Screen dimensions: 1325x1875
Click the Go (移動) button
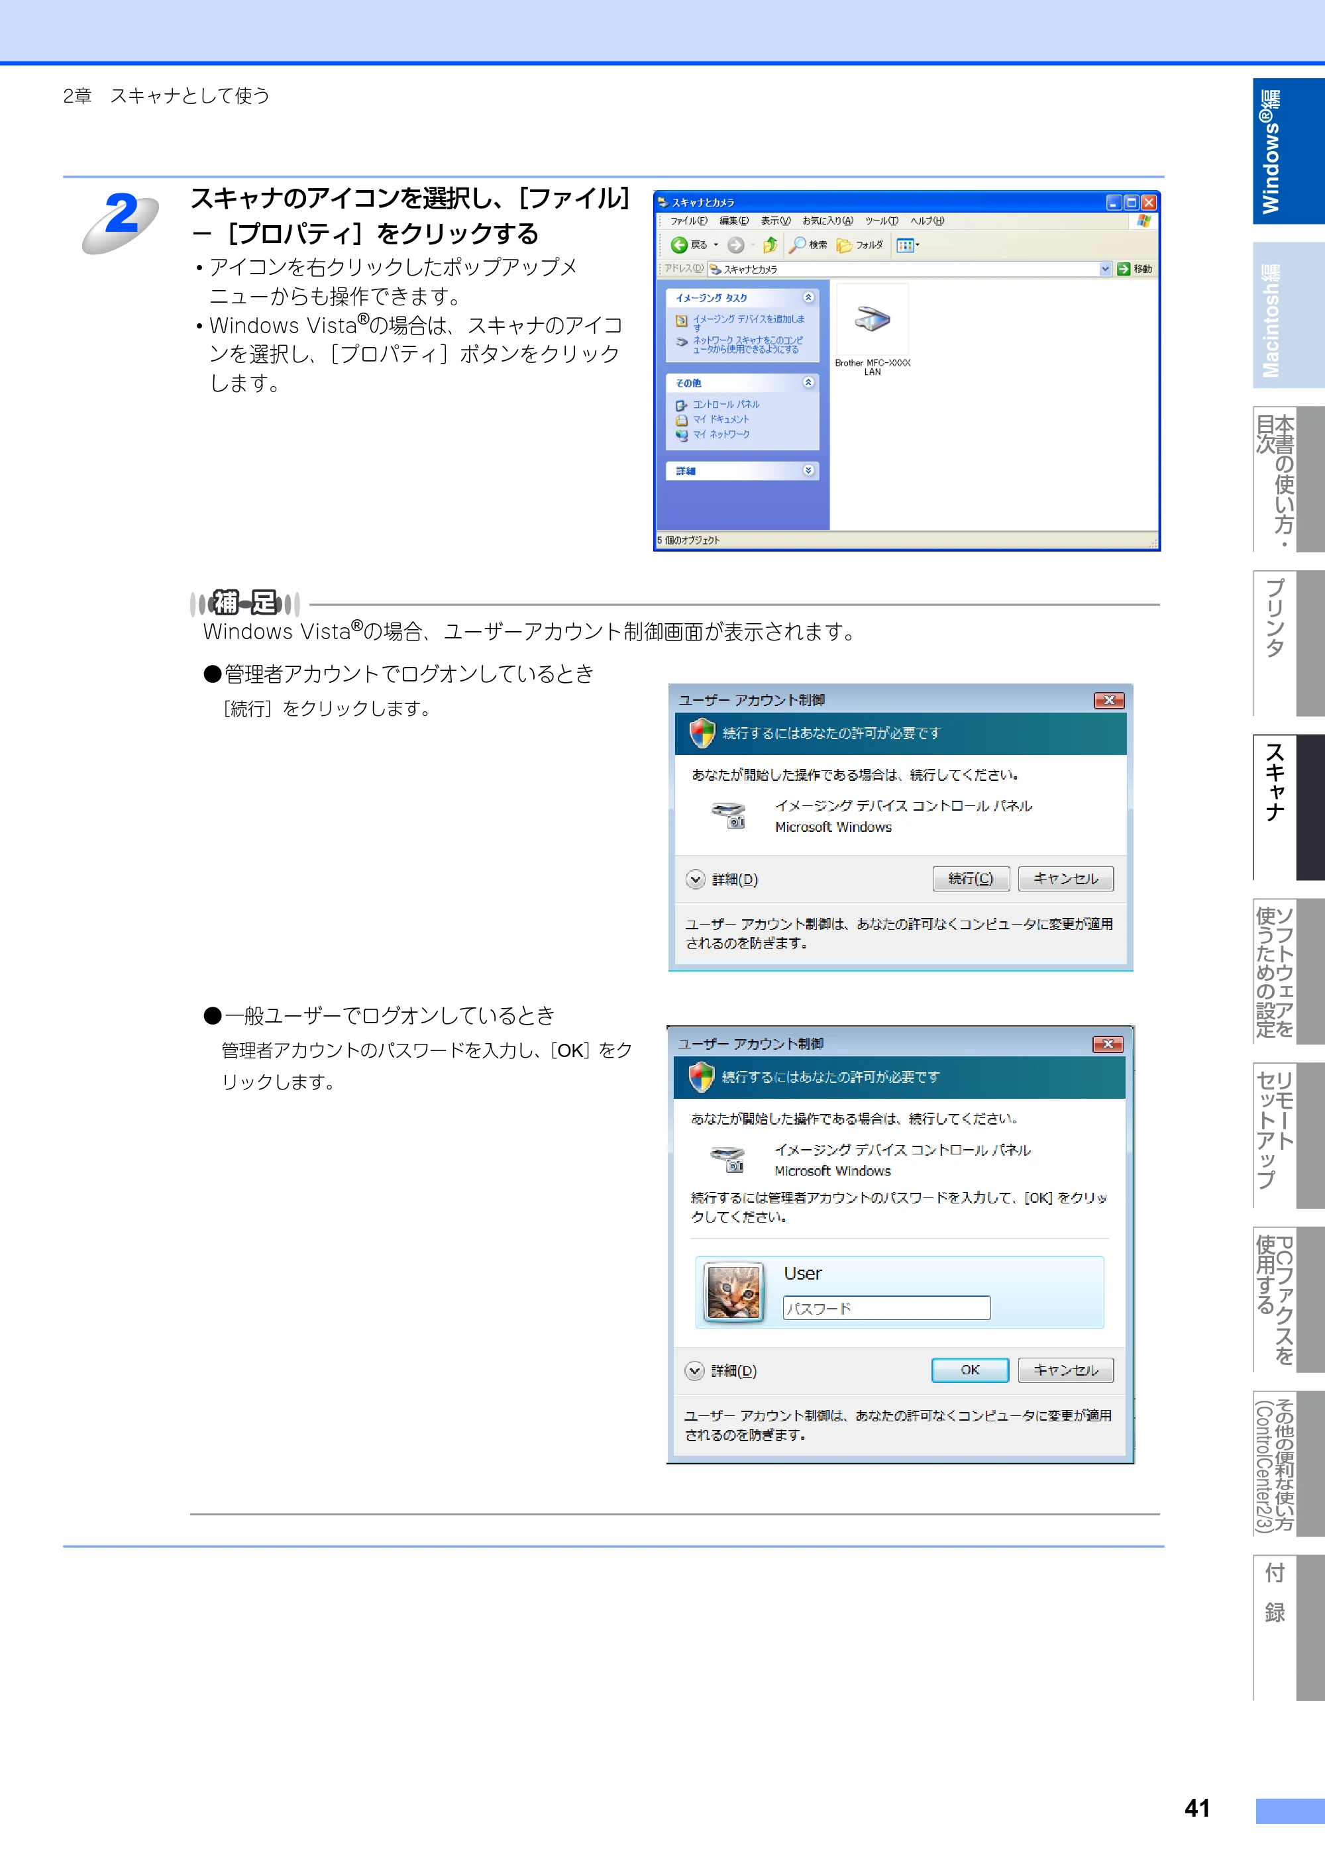click(1135, 269)
